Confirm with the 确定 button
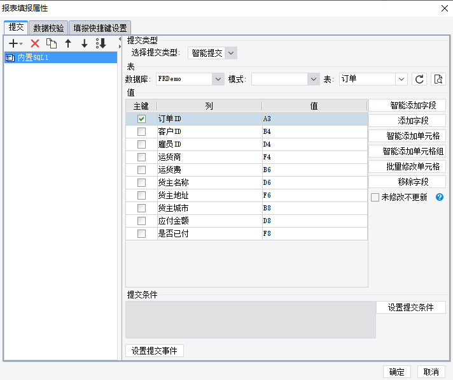Screen dimensions: 453x380 click(396, 372)
